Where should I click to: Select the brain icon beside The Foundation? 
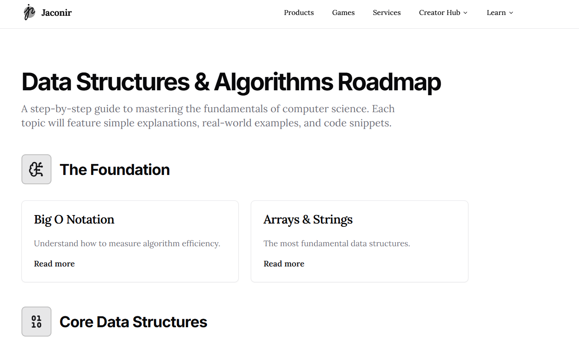pos(36,169)
